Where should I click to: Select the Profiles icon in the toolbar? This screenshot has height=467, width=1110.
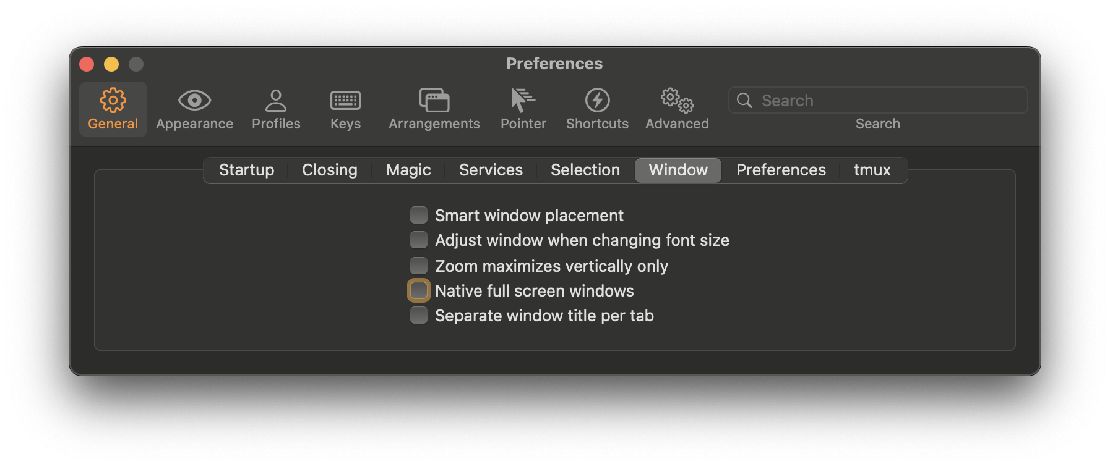pyautogui.click(x=276, y=108)
